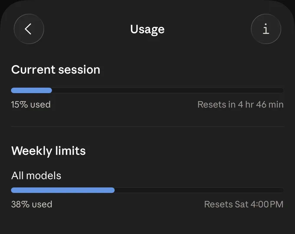Click the Current session progress bar
Image resolution: width=295 pixels, height=234 pixels.
[147, 91]
